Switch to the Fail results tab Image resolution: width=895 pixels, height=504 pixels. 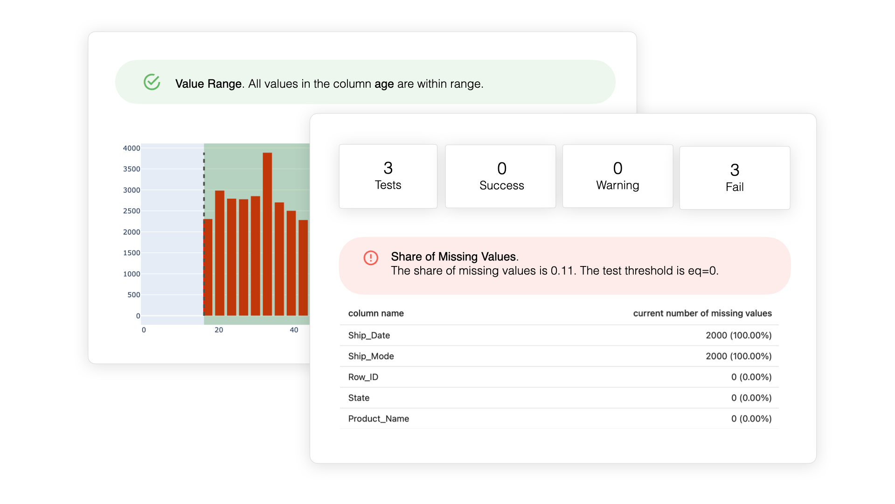[x=734, y=177]
